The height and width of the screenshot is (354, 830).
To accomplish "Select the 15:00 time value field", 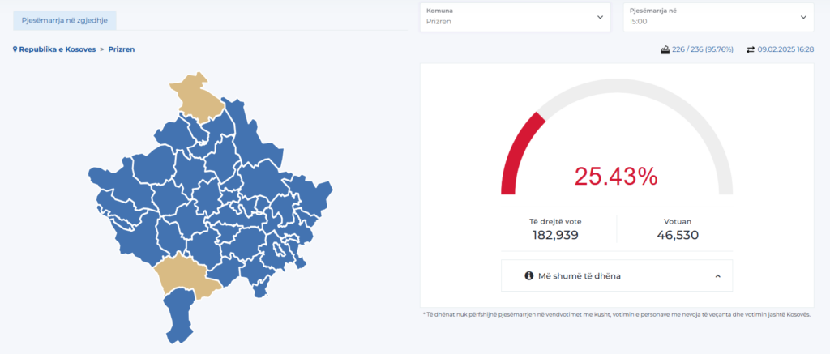I will tap(639, 22).
